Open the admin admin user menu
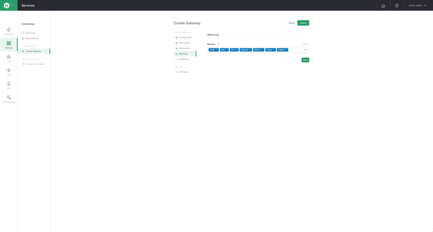The width and height of the screenshot is (433, 232). point(417,6)
